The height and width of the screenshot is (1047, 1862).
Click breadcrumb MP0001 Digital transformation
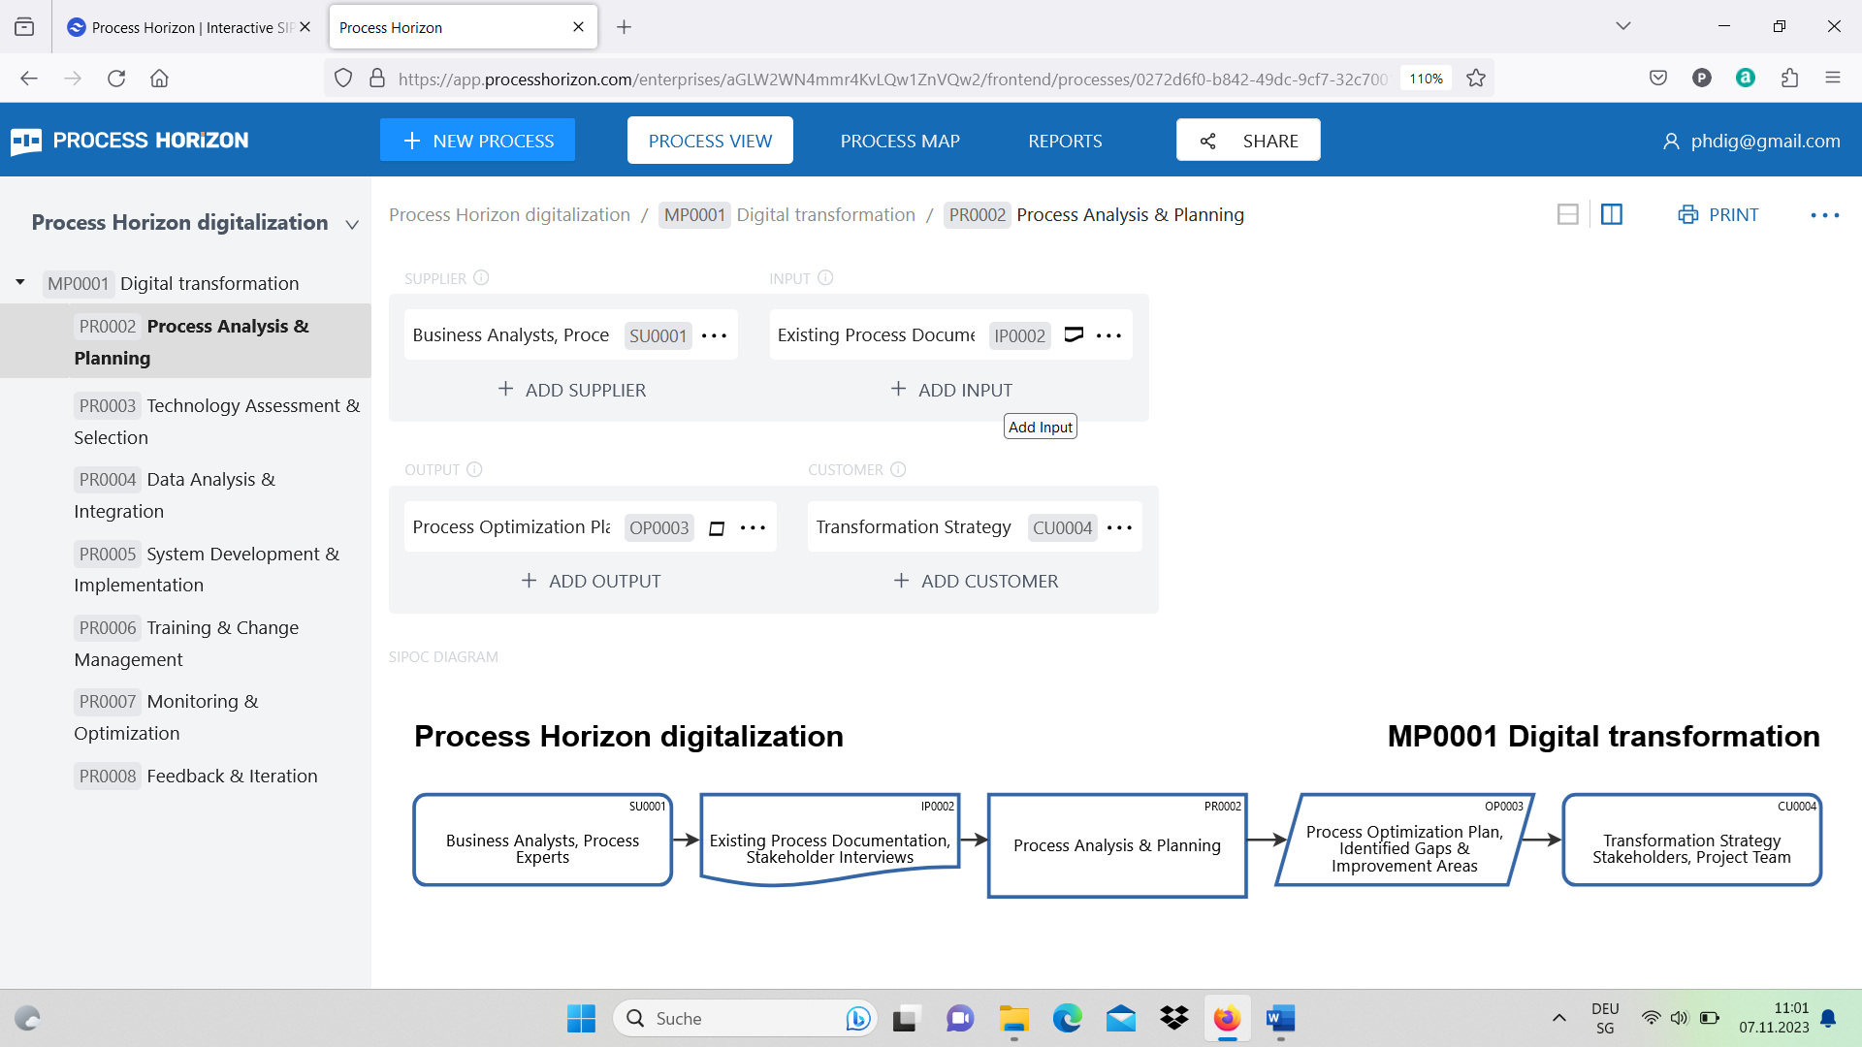788,214
